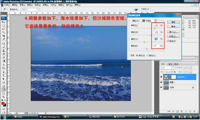Screen dimensions: 200x120
Task: Open the Layer menu
Action: click(30, 5)
